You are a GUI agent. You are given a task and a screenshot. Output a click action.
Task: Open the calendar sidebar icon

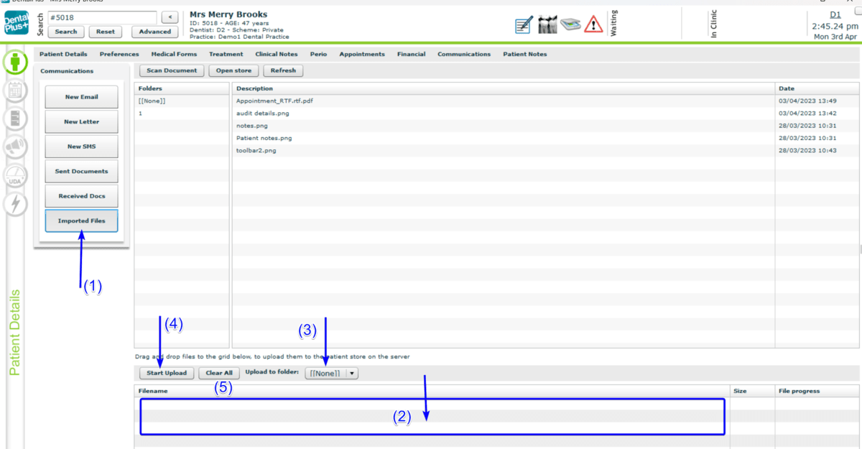[x=15, y=91]
